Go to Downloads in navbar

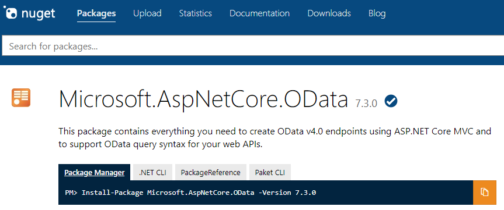329,13
